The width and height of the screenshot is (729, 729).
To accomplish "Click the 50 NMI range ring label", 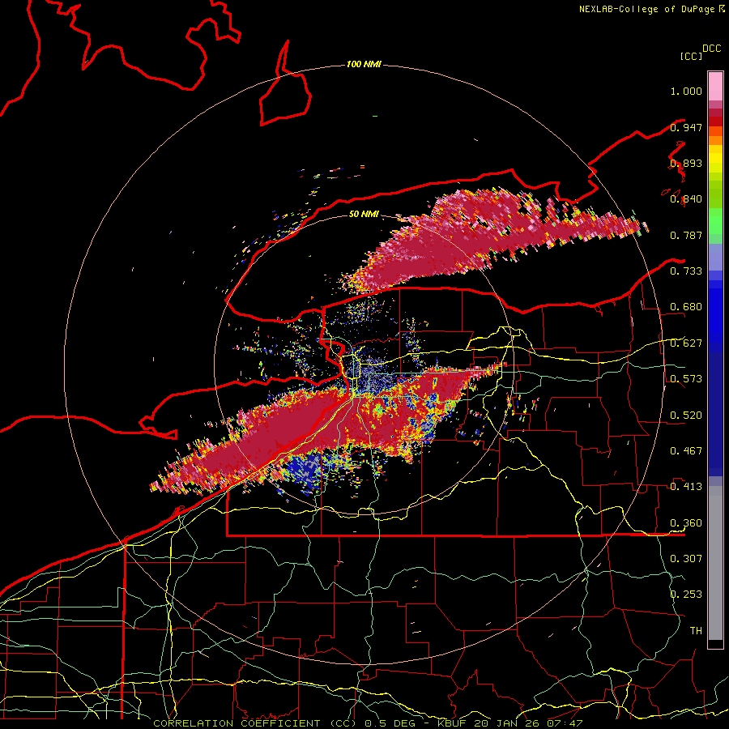I will (364, 214).
